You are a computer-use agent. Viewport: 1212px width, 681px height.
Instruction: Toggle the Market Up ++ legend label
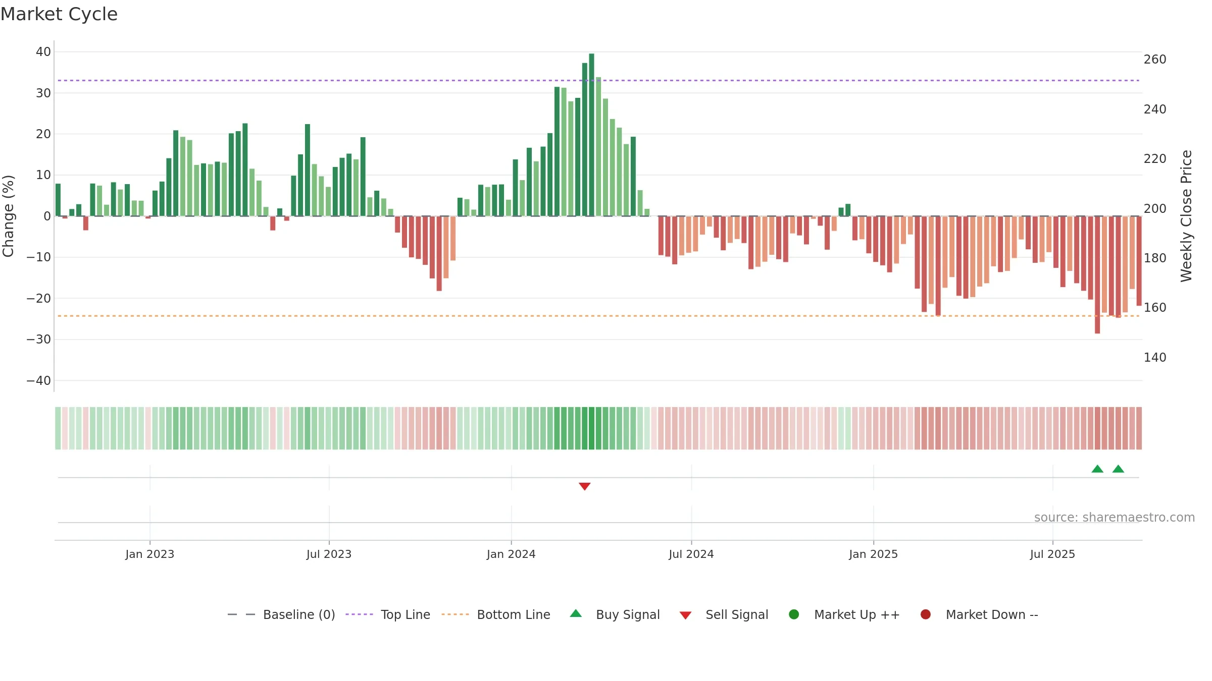click(857, 614)
